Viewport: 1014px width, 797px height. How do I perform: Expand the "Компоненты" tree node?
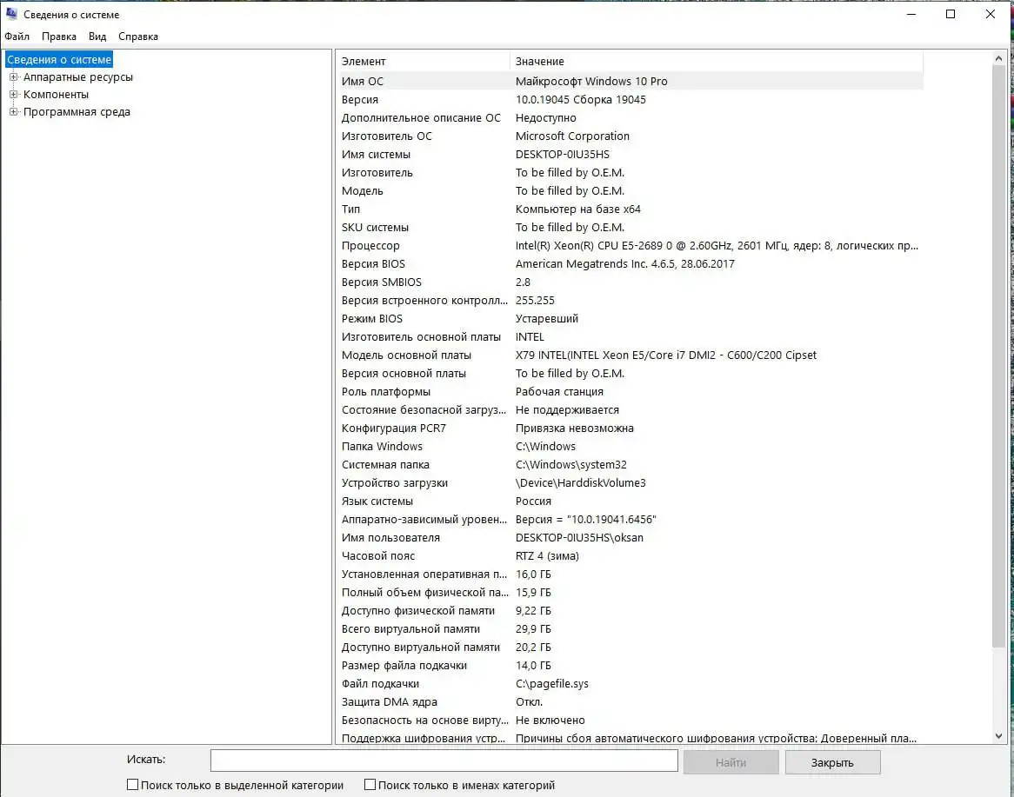click(13, 94)
